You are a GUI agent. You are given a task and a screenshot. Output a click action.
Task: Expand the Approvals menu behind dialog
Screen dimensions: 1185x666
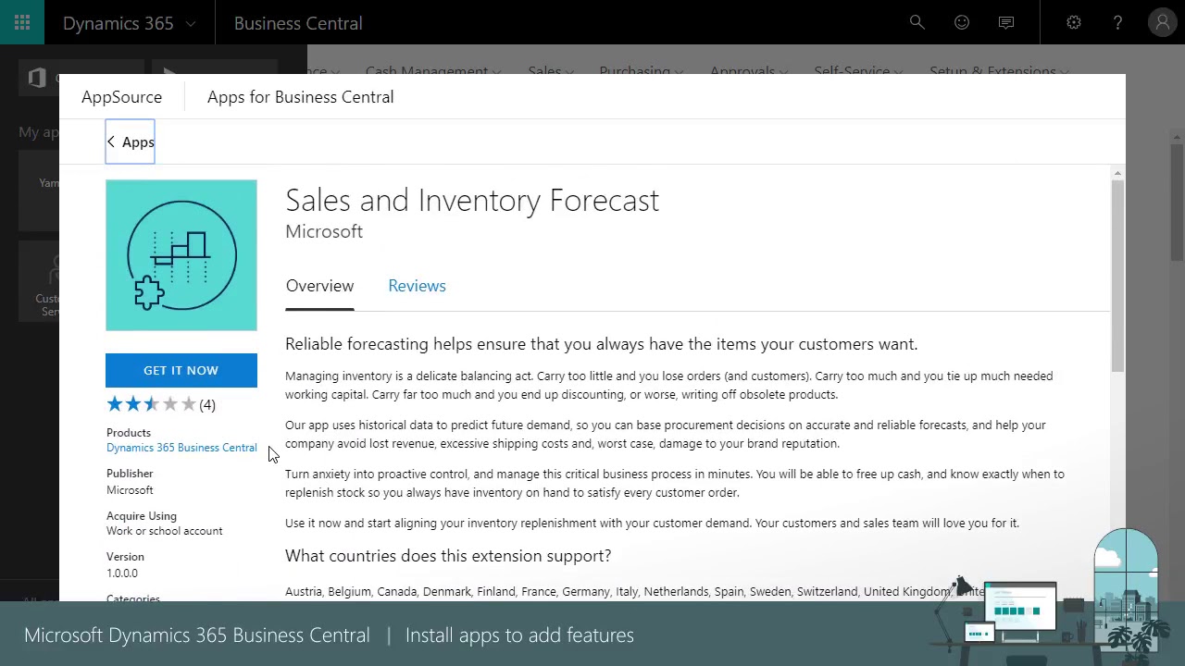749,71
